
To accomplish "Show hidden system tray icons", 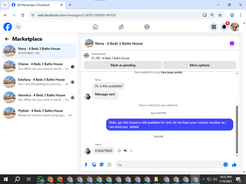I will 203,179.
